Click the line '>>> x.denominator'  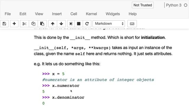point(63,97)
